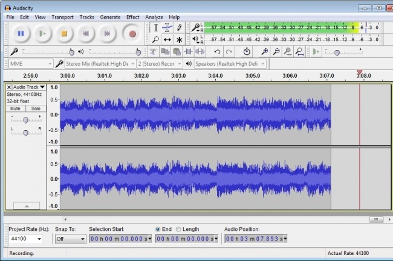Select the Multi-Tool asterisk mode
The width and height of the screenshot is (393, 261).
(179, 39)
